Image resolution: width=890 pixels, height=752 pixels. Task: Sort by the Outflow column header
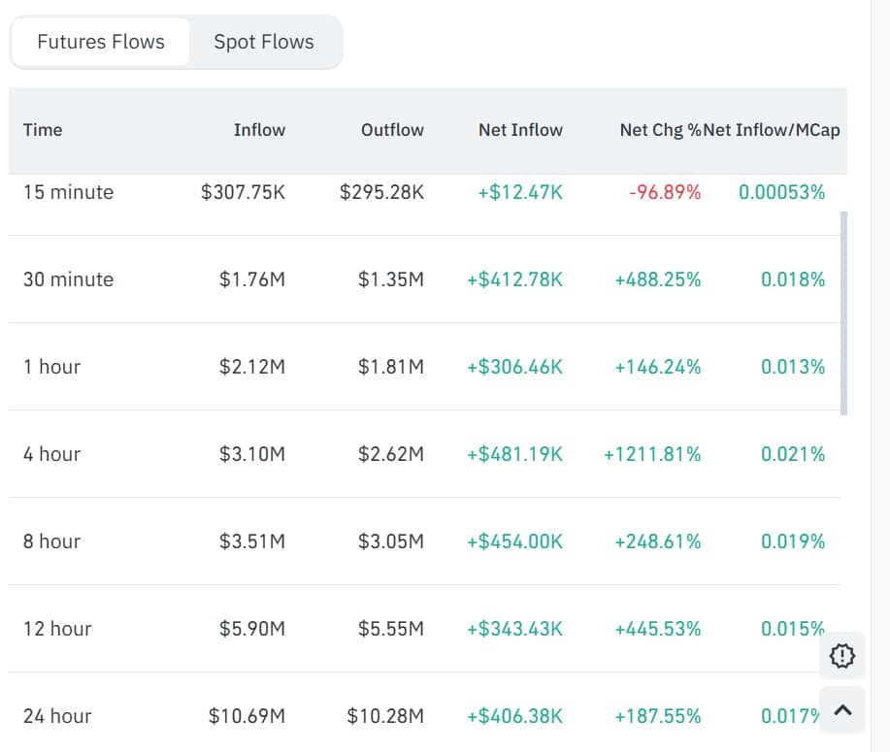tap(392, 129)
